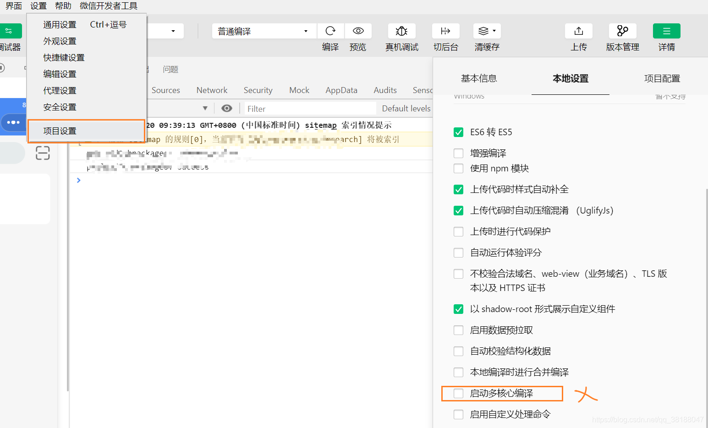Viewport: 708px width, 428px height.
Task: Click the green details menu icon
Action: click(x=666, y=31)
